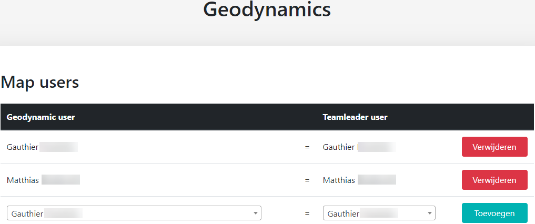Click Verwijderen button in the Gauthier row
The width and height of the screenshot is (535, 224).
[x=494, y=147]
